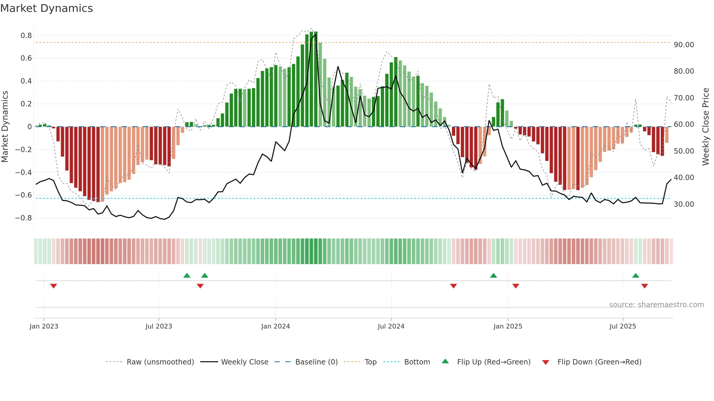Open the source: sharemaestro.com credit
This screenshot has width=714, height=401.
pyautogui.click(x=657, y=305)
